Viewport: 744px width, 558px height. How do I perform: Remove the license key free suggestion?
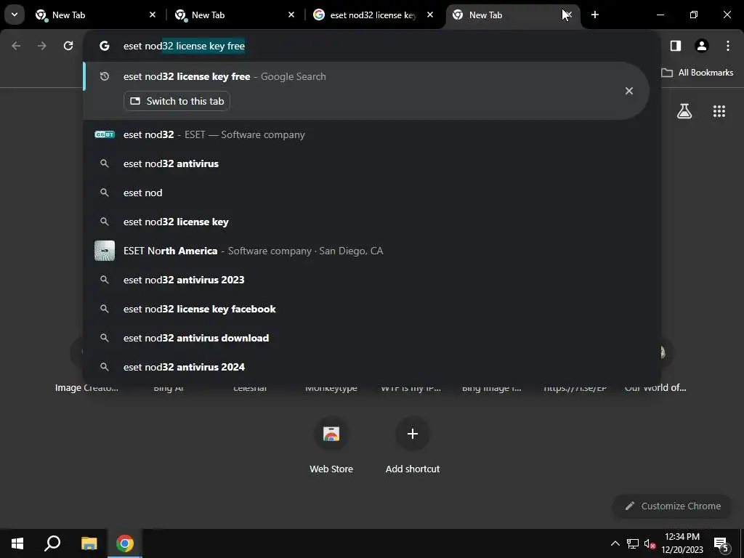pos(629,91)
